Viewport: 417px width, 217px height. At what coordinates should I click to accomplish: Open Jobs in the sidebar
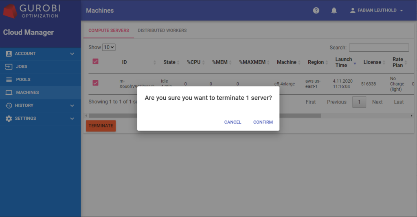click(x=40, y=66)
